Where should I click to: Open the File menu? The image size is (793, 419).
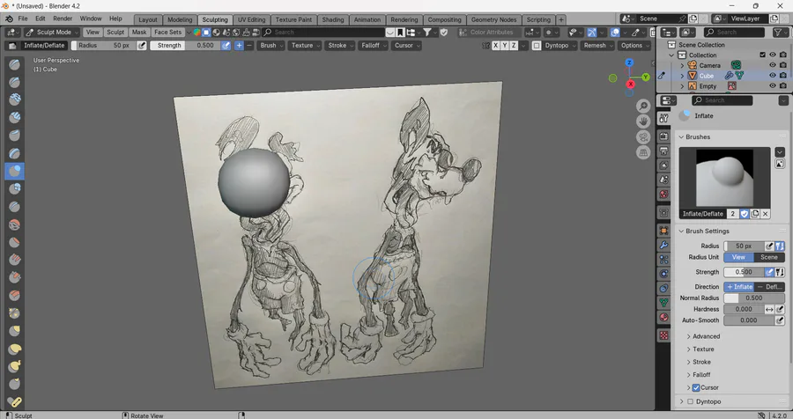(23, 18)
